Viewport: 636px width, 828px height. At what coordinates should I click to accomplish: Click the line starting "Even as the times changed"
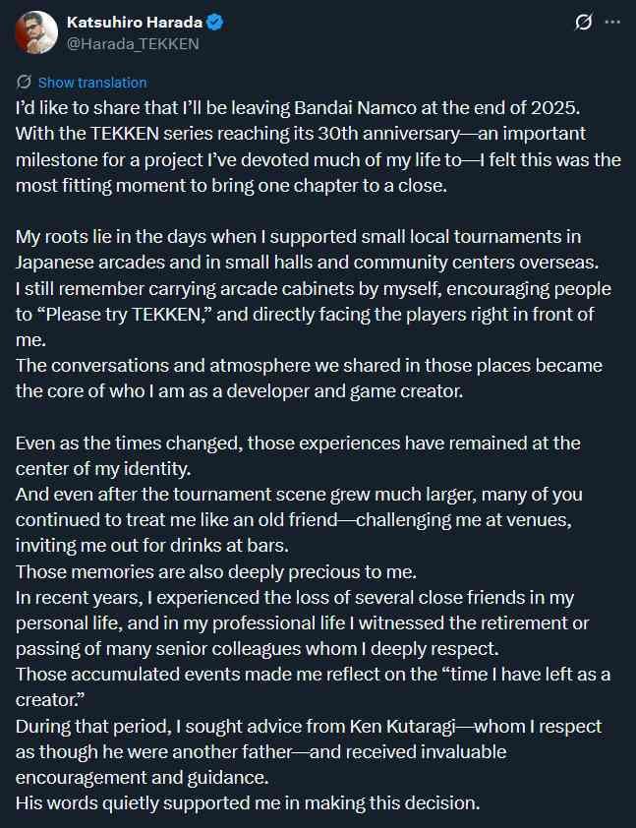coord(298,444)
